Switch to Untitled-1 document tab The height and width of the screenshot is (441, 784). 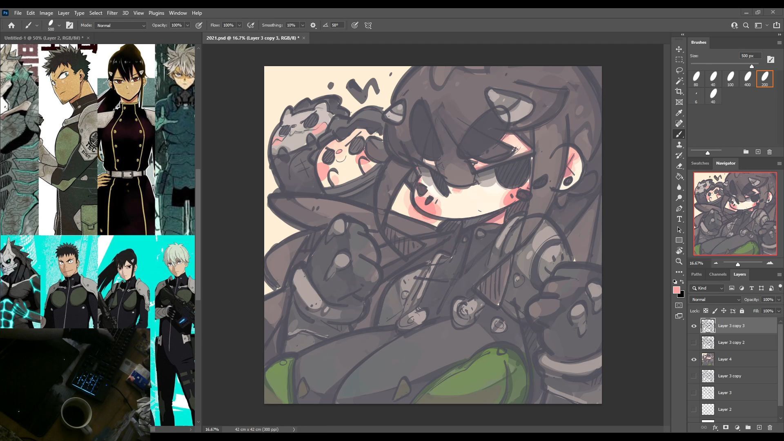[x=44, y=38]
